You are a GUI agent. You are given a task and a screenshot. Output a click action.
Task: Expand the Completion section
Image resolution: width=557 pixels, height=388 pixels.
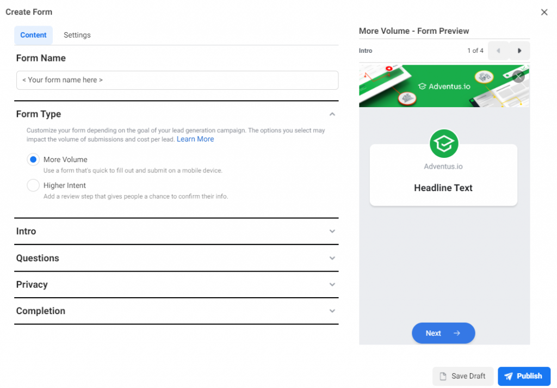pos(176,311)
